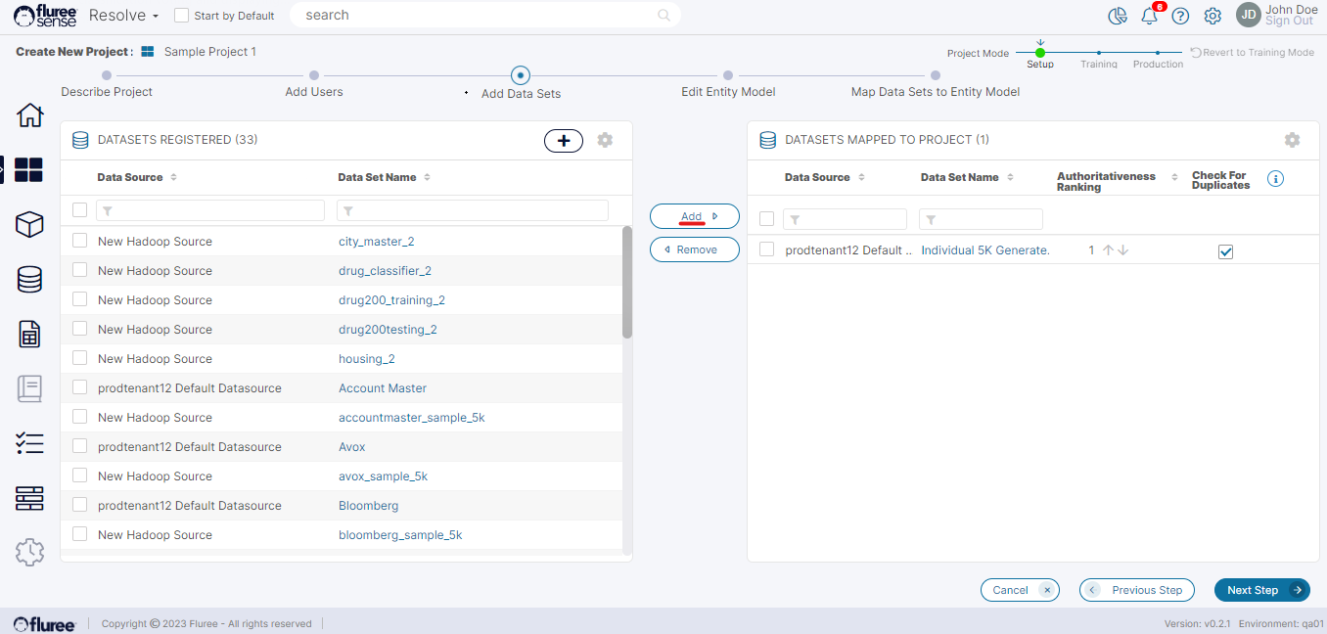Sort registered datasets by Data Set Name
The image size is (1327, 634).
428,177
